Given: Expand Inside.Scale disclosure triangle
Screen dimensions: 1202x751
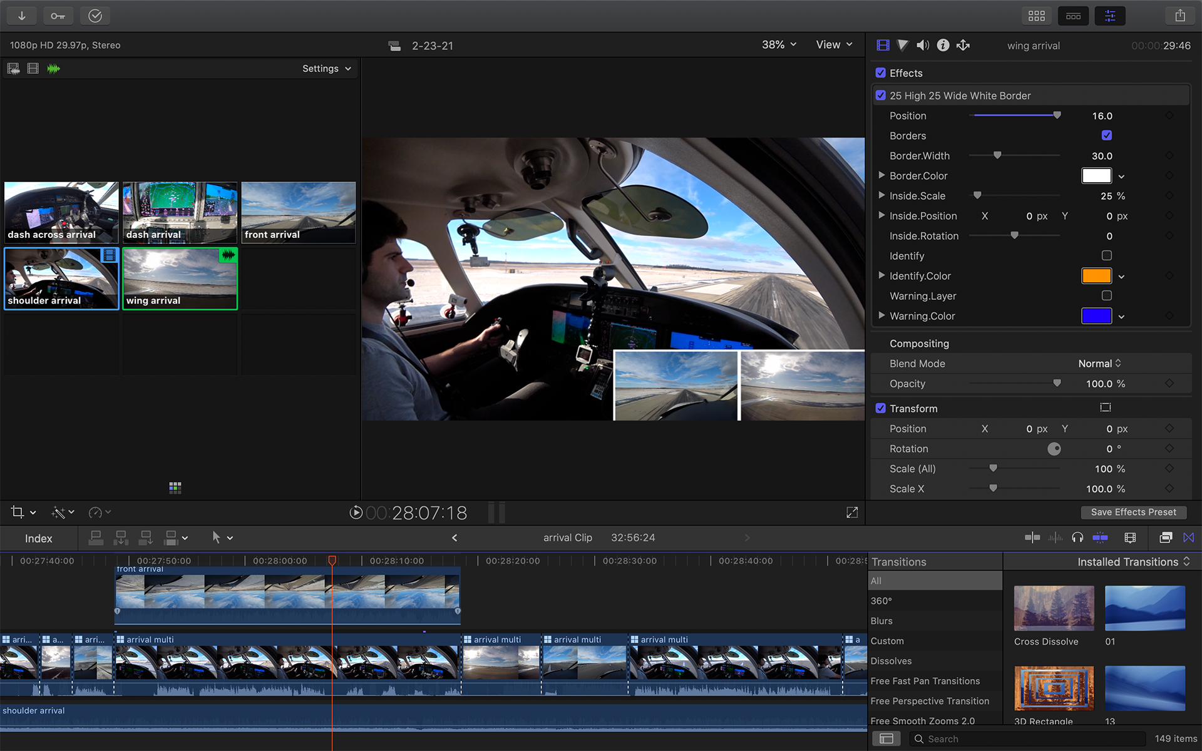Looking at the screenshot, I should 881,195.
